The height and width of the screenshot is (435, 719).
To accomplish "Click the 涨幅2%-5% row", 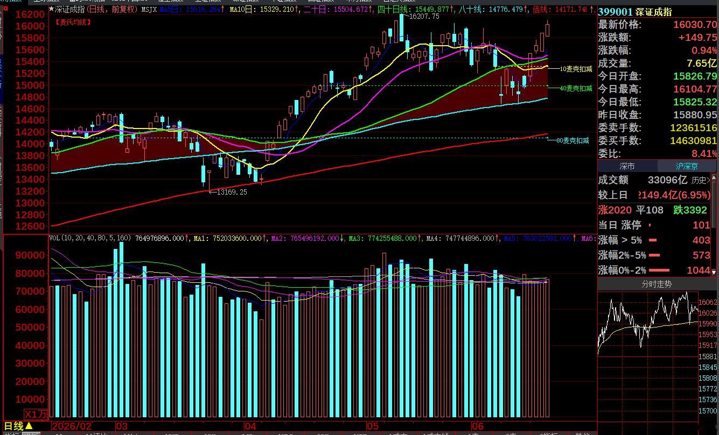I will pyautogui.click(x=654, y=255).
